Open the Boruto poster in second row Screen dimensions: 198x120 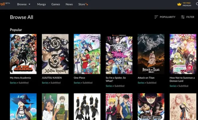click(119, 106)
